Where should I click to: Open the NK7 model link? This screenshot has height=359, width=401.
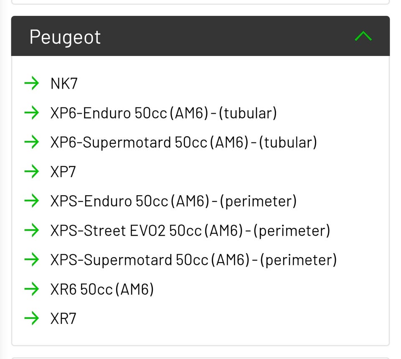tap(64, 84)
